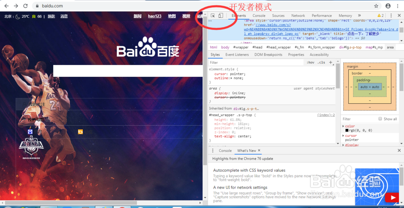Open the 新闻 link in Baidu nav
The image size is (404, 208).
tap(138, 16)
